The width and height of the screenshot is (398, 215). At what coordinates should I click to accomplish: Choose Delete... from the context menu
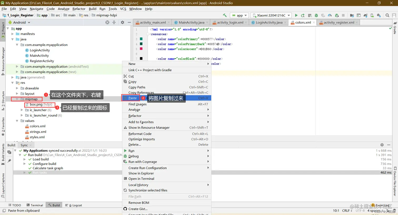167,145
